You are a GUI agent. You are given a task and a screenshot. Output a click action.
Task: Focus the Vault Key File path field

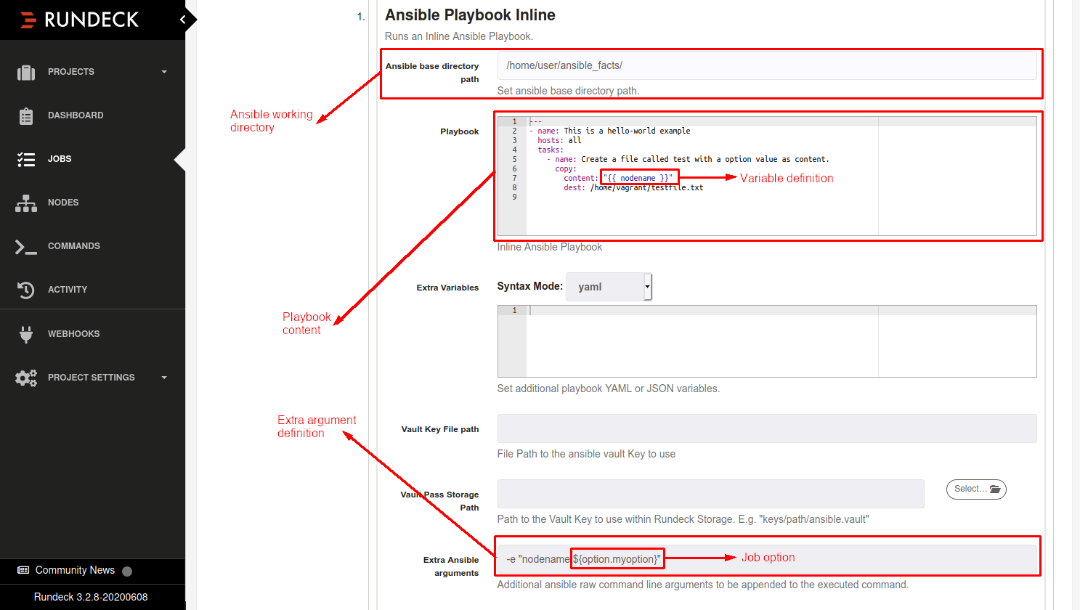(767, 428)
